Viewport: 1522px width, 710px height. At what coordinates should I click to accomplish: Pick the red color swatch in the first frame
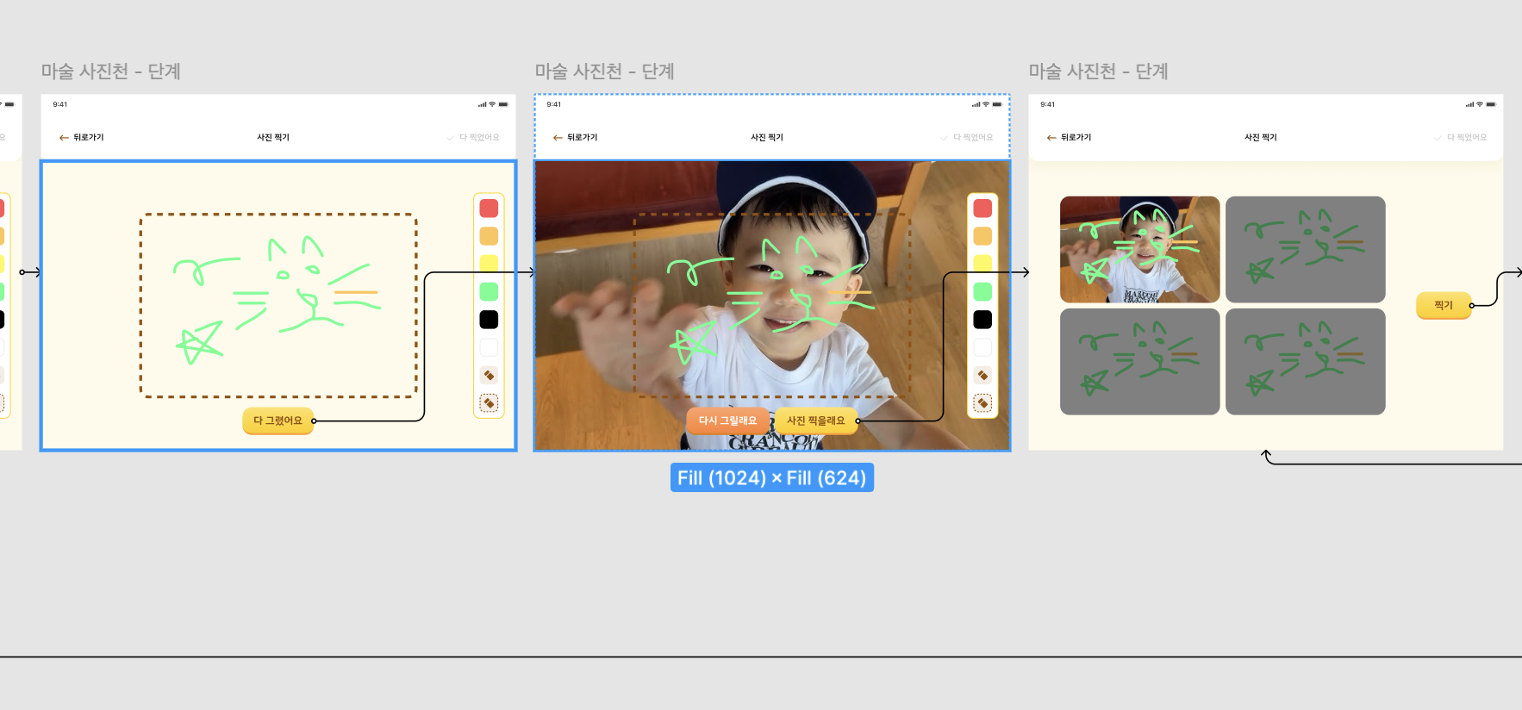pos(489,209)
